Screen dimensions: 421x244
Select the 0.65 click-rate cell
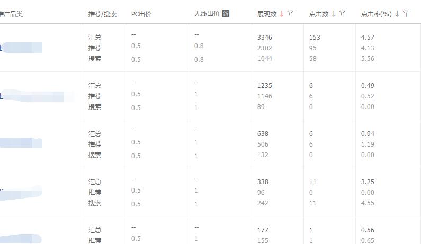coord(368,240)
